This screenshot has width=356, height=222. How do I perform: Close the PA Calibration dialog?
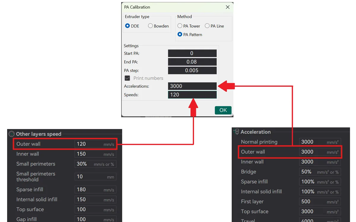(x=228, y=7)
